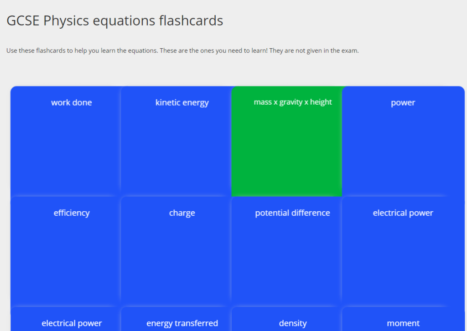Click the green mass x gravity x height card
Image resolution: width=467 pixels, height=331 pixels.
coord(286,141)
